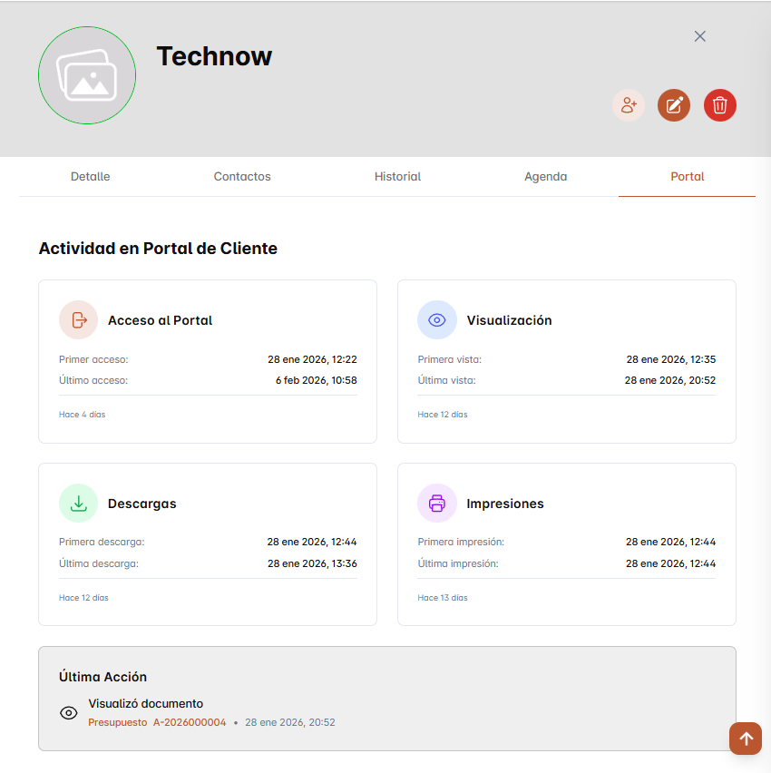Click the orange edit pencil button
This screenshot has width=771, height=773.
(x=674, y=105)
